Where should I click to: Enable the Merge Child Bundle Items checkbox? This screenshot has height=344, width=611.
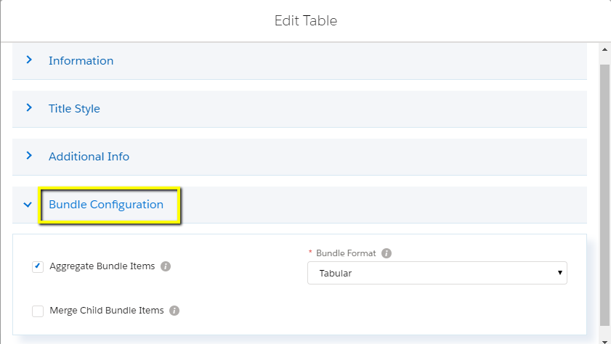tap(38, 311)
